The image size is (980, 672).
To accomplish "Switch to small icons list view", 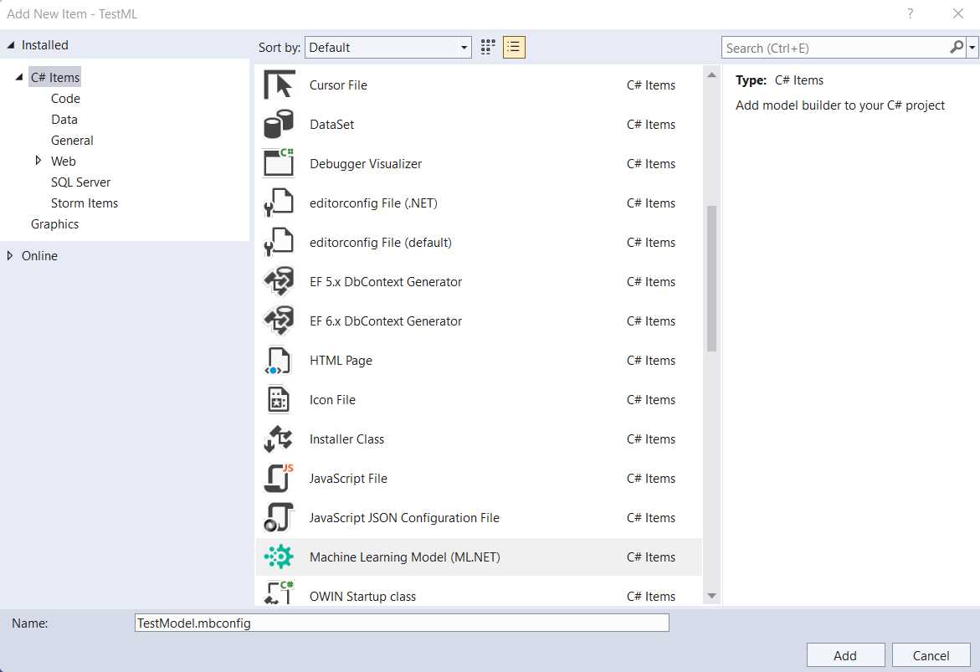I will (514, 48).
